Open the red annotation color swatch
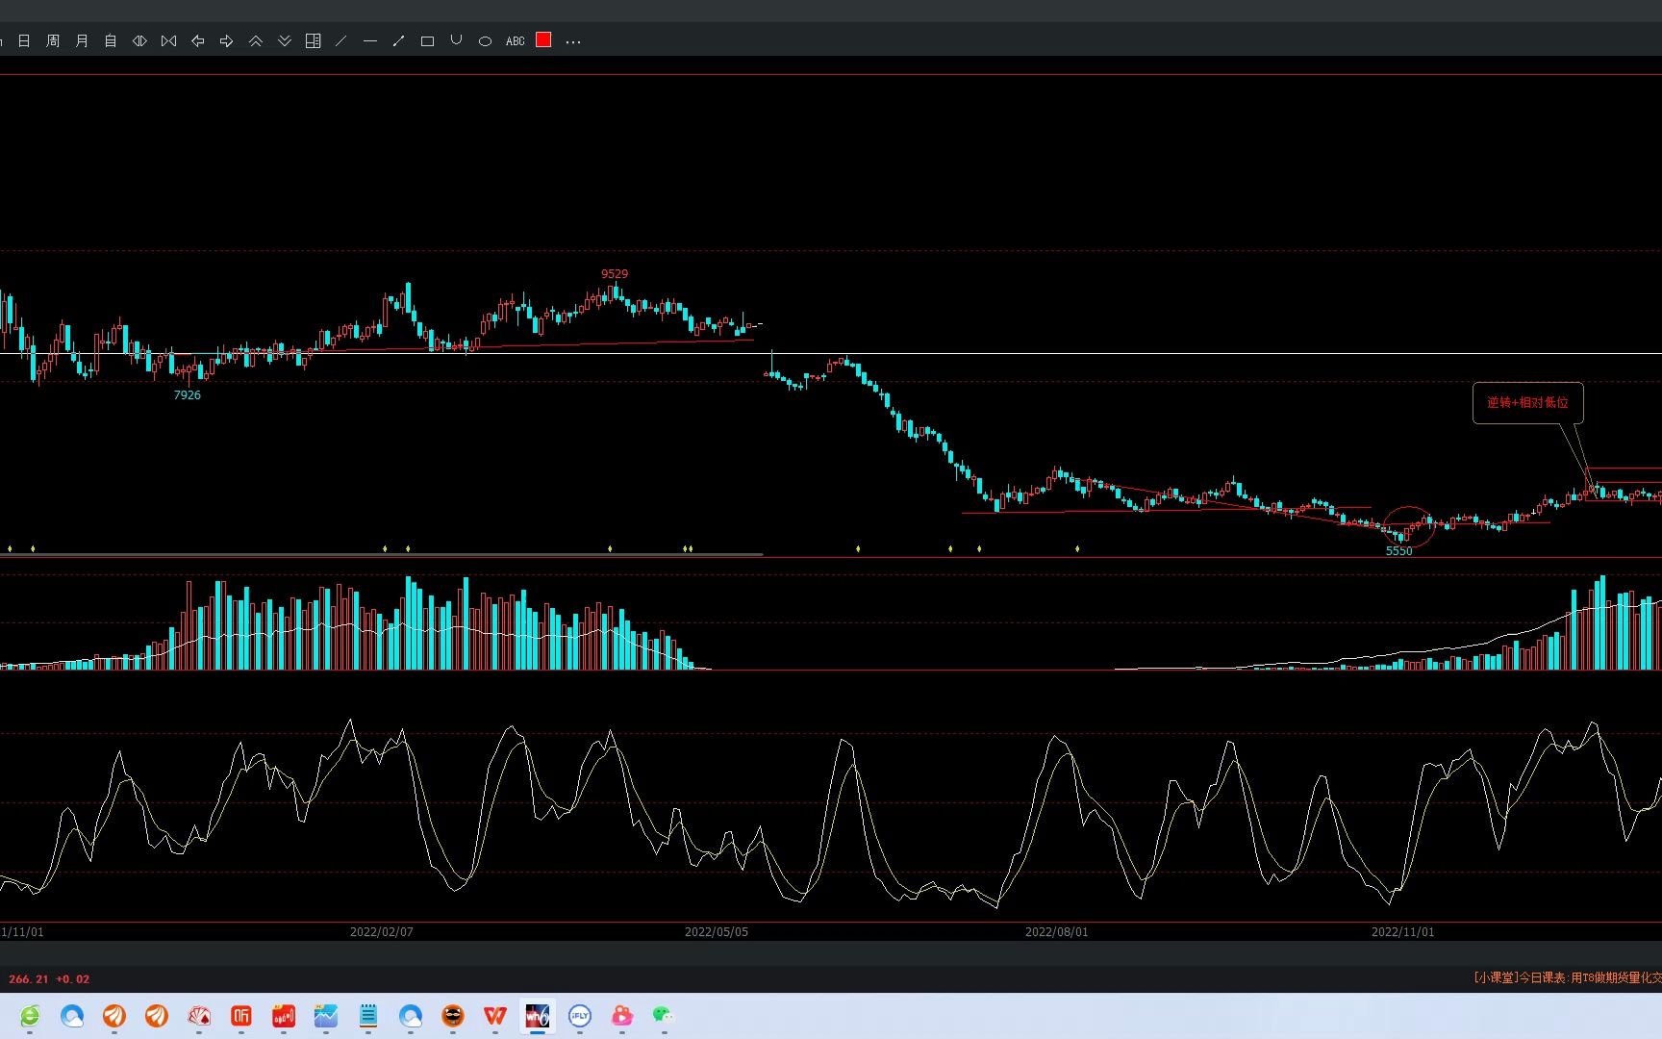 (x=543, y=40)
